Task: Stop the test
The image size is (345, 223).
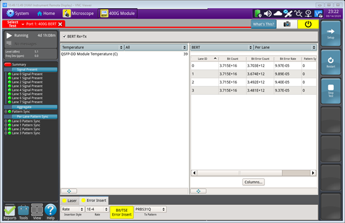Action: tap(331, 90)
